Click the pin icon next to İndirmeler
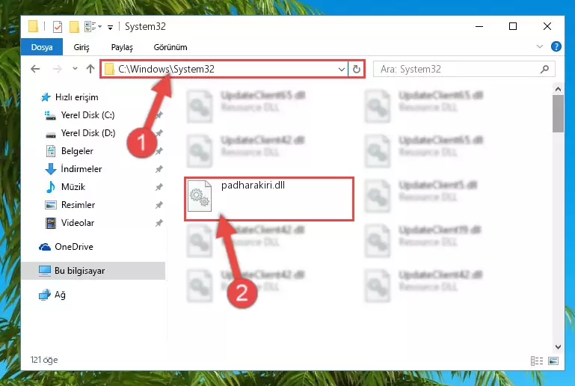 pyautogui.click(x=159, y=169)
